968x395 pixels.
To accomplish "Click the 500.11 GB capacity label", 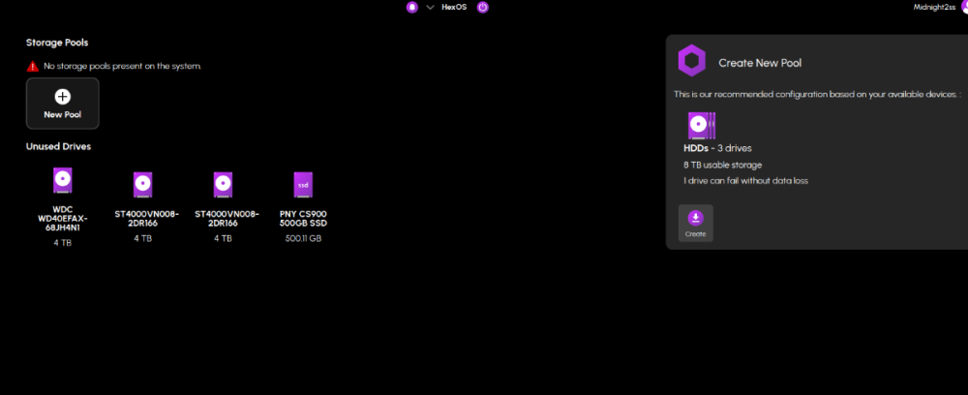I will coord(303,238).
